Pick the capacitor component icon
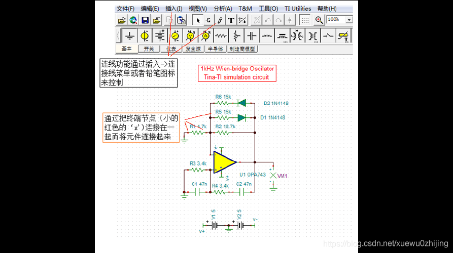This screenshot has height=253, width=453. point(252,36)
